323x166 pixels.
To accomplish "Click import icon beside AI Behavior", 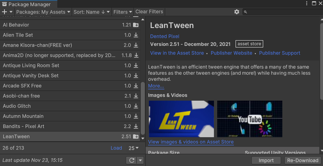I will [136, 25].
